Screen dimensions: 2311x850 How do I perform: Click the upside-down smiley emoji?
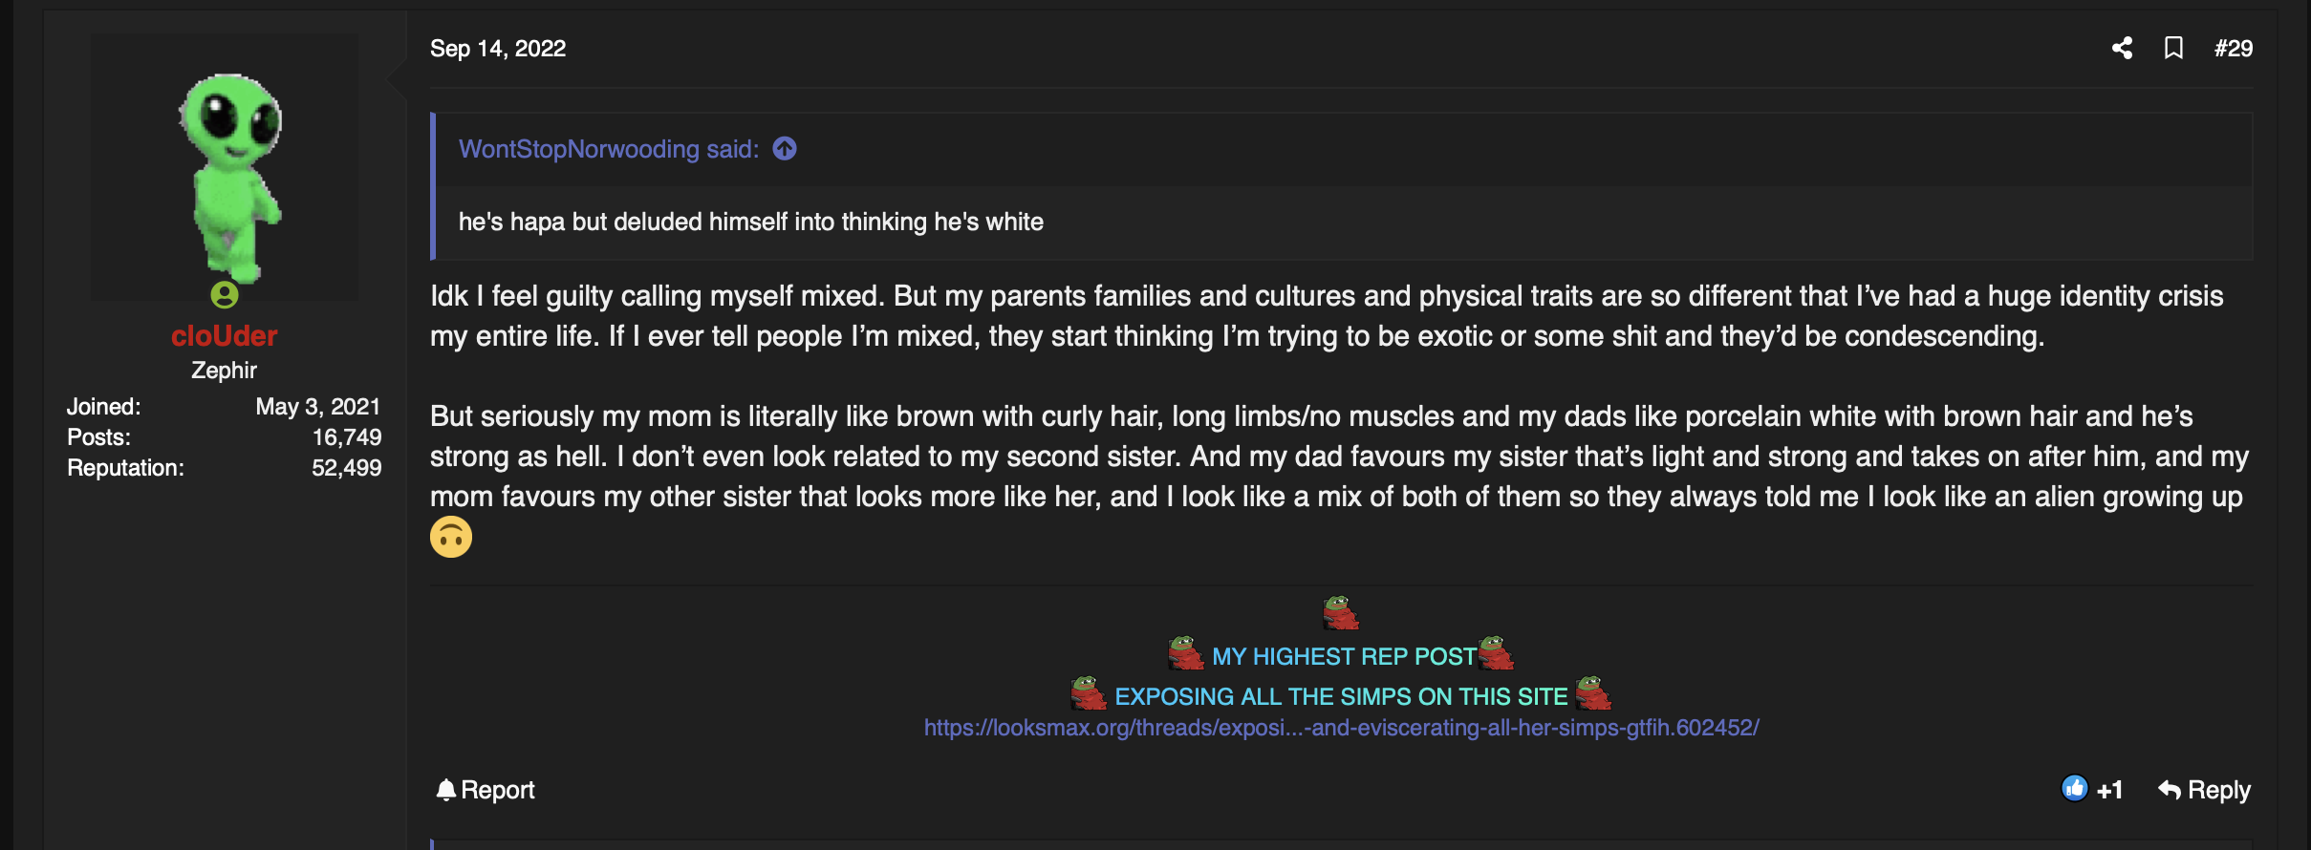451,537
